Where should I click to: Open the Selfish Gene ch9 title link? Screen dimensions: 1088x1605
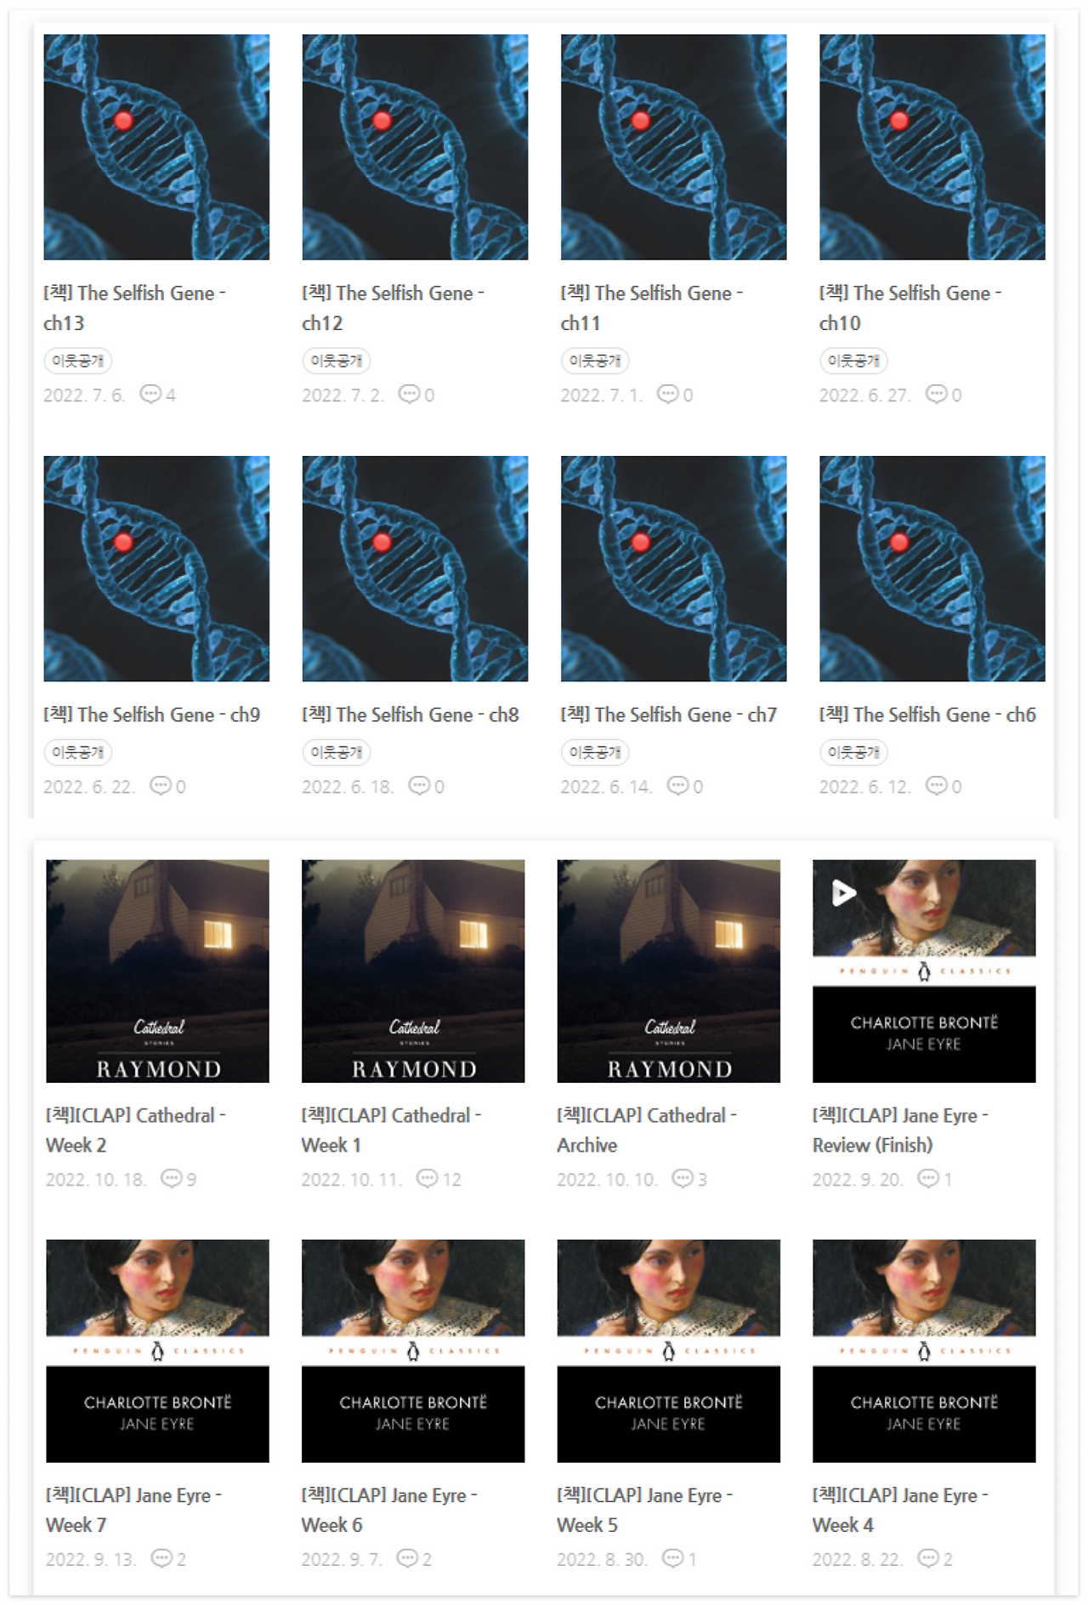tap(152, 714)
